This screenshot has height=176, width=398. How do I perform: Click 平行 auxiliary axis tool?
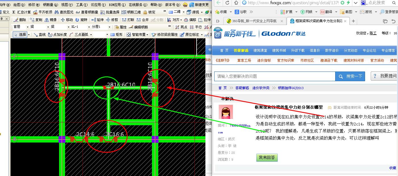point(196,27)
